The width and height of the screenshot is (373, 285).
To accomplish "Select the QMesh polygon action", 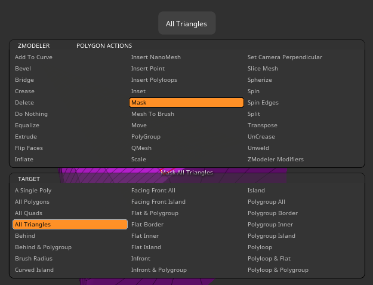I will coord(141,148).
